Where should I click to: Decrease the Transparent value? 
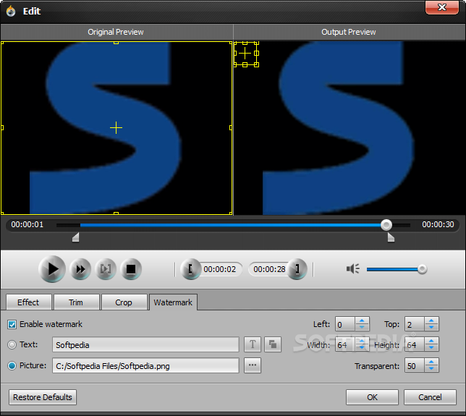431,369
